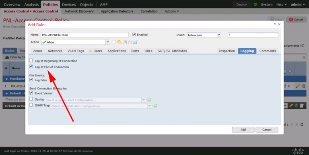Click the help question mark icon
The height and width of the screenshot is (155, 309).
tap(275, 25)
